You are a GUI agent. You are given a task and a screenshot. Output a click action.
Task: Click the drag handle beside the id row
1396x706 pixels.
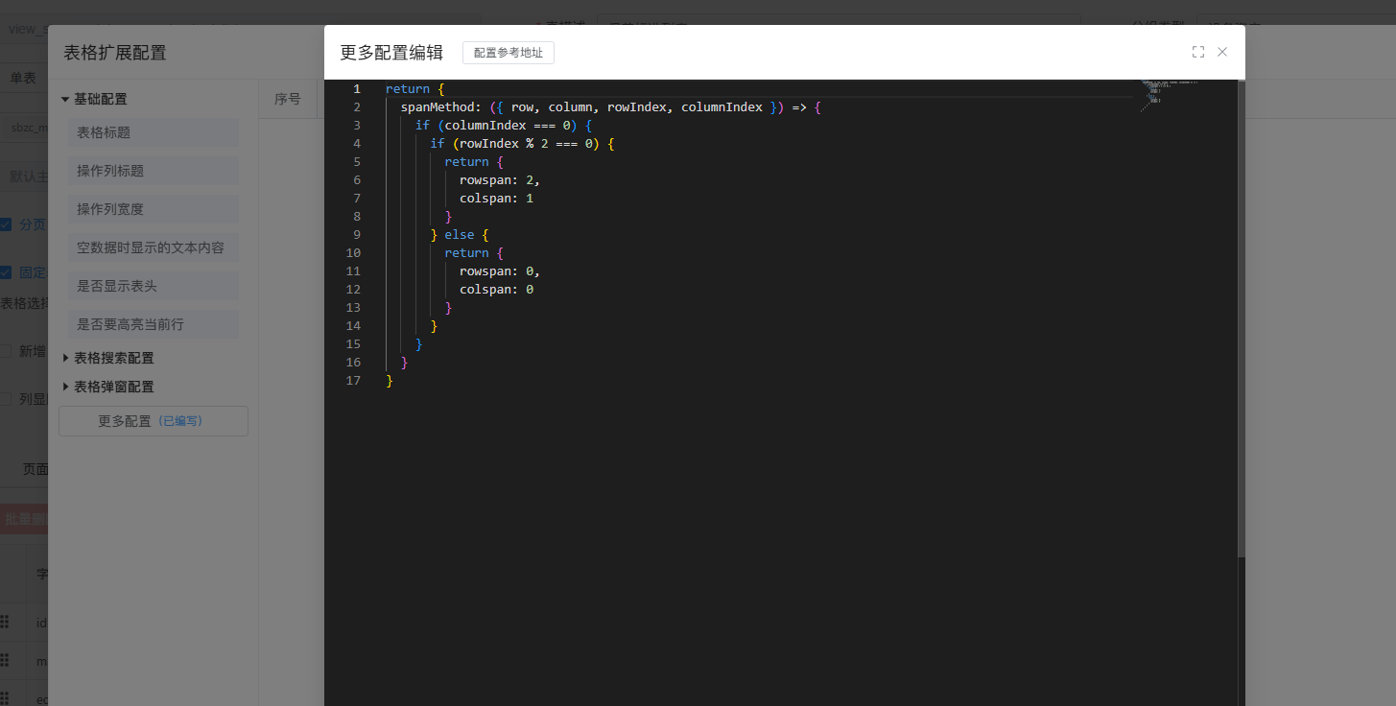4,622
